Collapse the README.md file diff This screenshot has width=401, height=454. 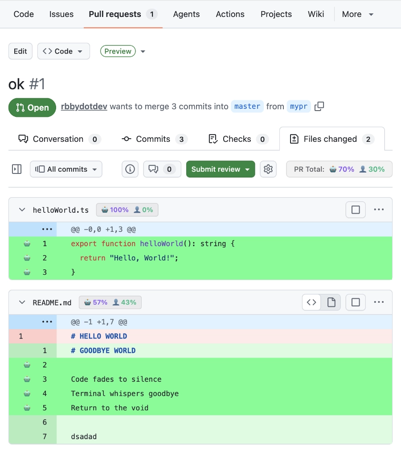[x=22, y=302]
